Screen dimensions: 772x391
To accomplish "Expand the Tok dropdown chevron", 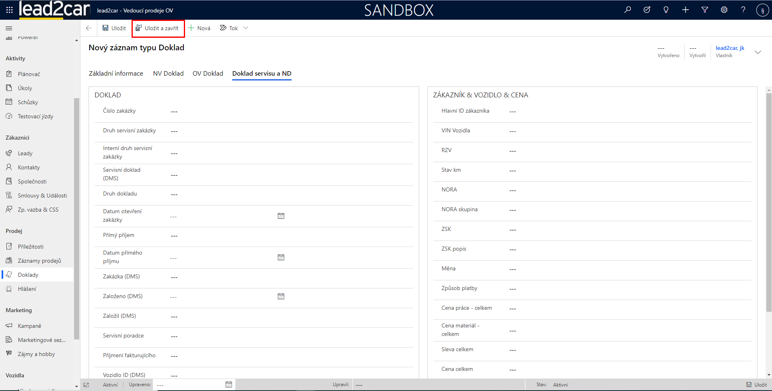I will [x=246, y=28].
